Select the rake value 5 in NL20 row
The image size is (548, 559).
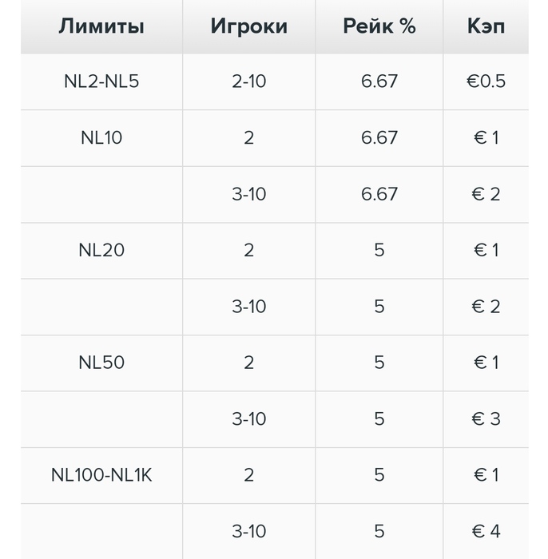(x=379, y=250)
